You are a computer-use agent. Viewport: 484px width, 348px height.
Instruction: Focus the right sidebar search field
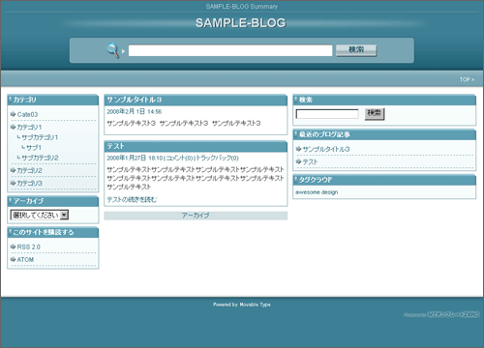point(327,114)
